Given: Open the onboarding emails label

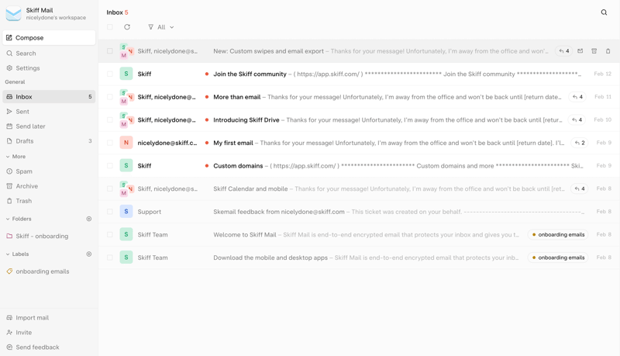Looking at the screenshot, I should pos(49,271).
